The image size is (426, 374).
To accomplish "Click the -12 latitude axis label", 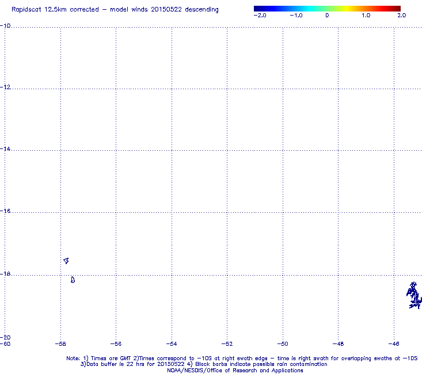I will click(5, 87).
